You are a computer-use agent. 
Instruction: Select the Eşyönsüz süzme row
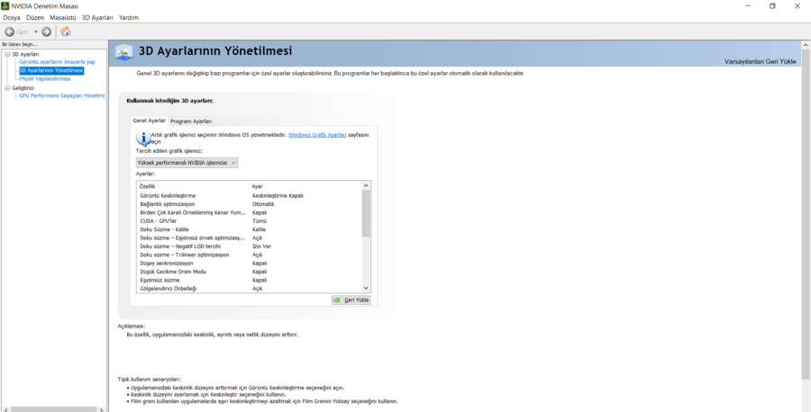249,280
